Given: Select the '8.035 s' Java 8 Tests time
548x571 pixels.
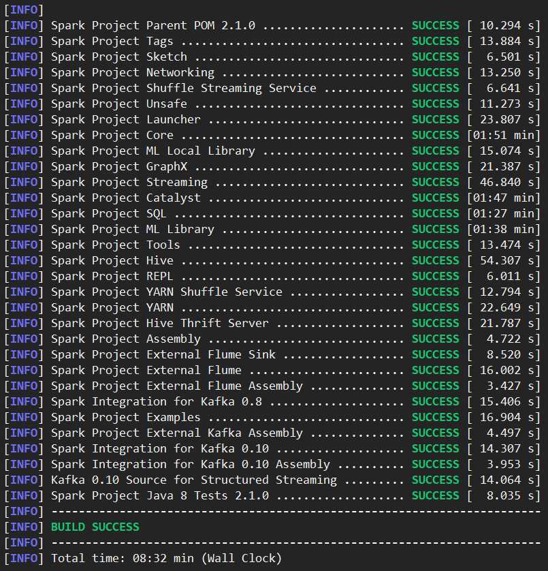Looking at the screenshot, I should [x=511, y=495].
